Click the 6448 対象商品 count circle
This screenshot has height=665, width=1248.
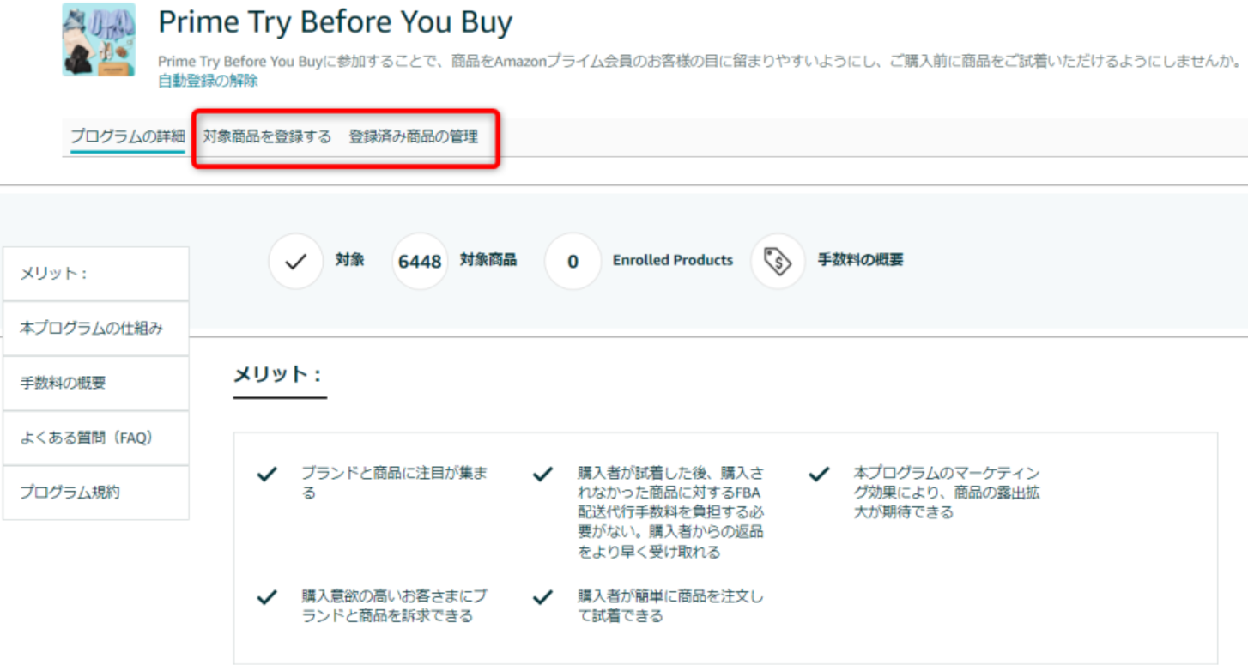click(420, 261)
